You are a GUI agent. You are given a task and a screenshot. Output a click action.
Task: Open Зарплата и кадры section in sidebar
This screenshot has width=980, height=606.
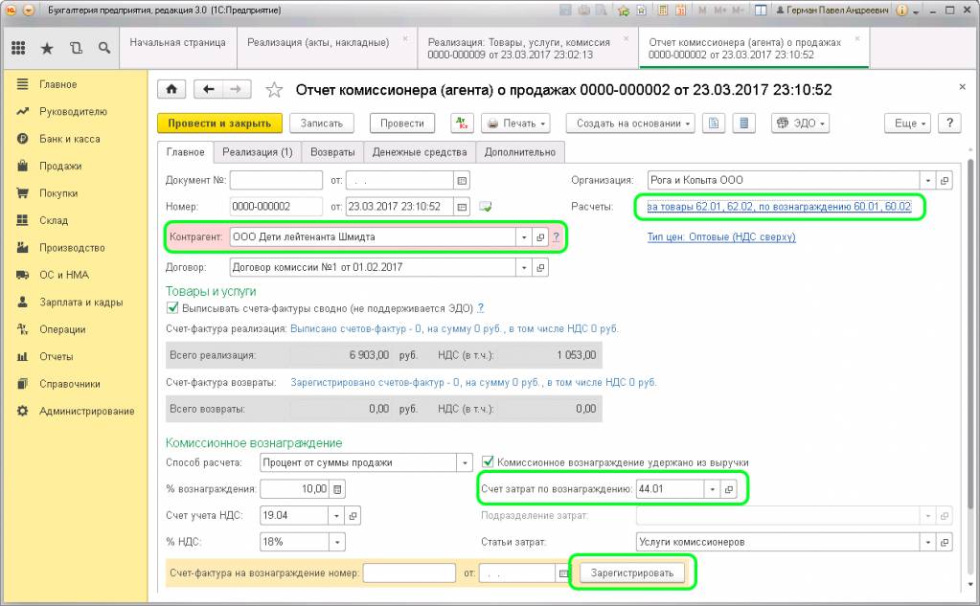point(81,303)
